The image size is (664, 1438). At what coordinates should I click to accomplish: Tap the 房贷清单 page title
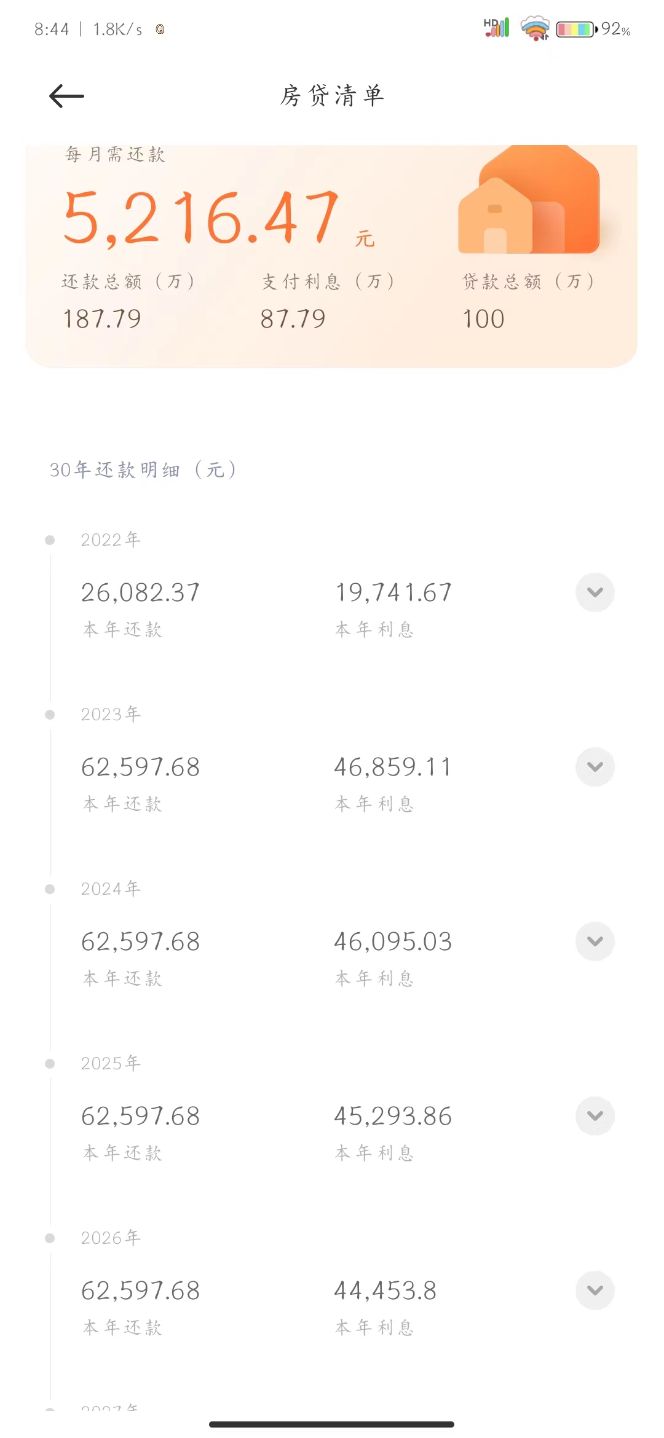[332, 96]
